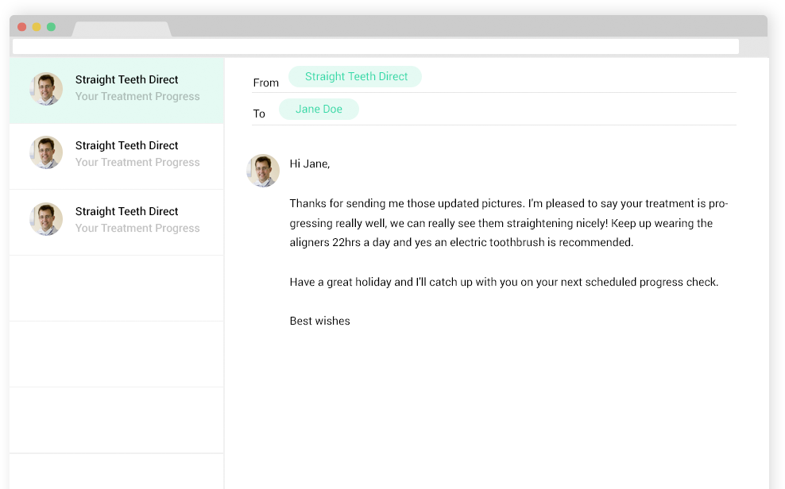This screenshot has height=489, width=785.
Task: Click the browser address bar
Action: pos(376,47)
